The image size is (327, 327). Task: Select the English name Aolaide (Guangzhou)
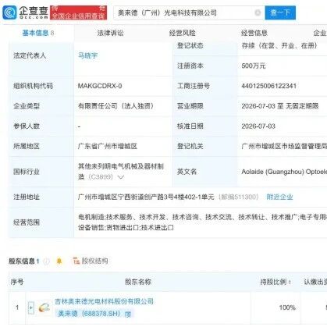[284, 172]
